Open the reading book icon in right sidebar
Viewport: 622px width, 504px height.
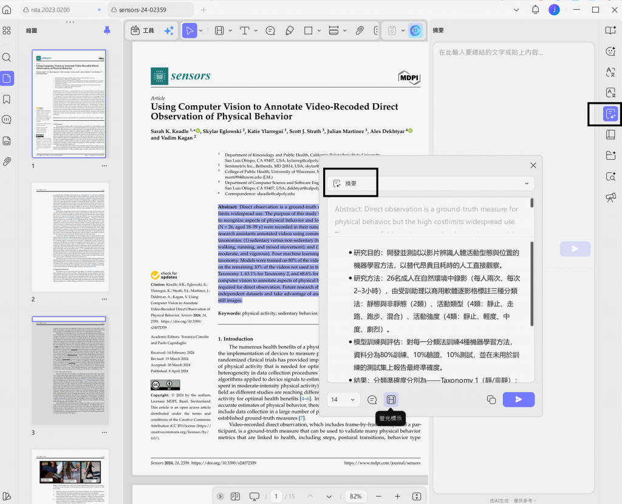(610, 30)
